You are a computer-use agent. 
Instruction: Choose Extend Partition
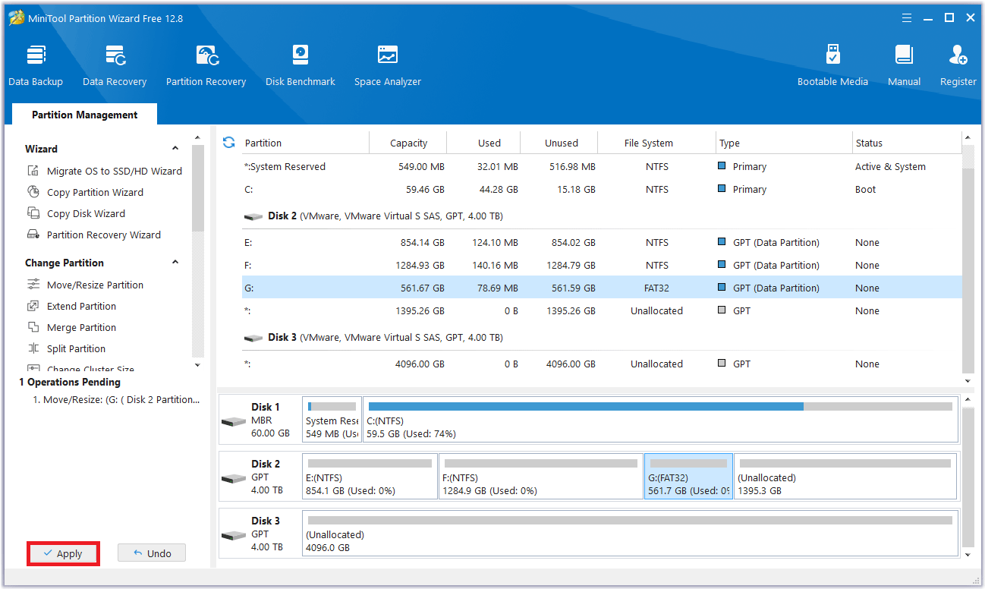(x=72, y=306)
